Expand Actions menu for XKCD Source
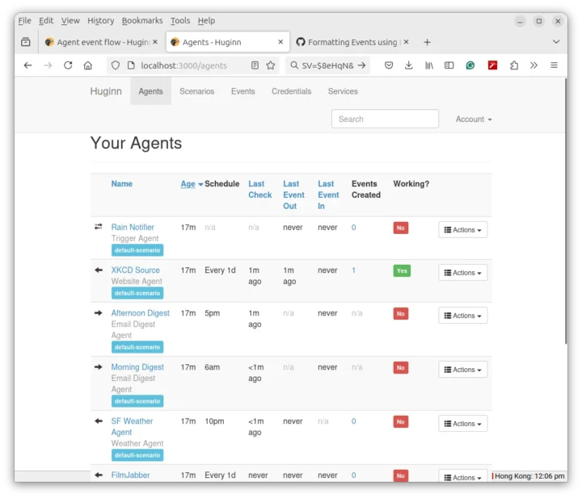 click(462, 273)
